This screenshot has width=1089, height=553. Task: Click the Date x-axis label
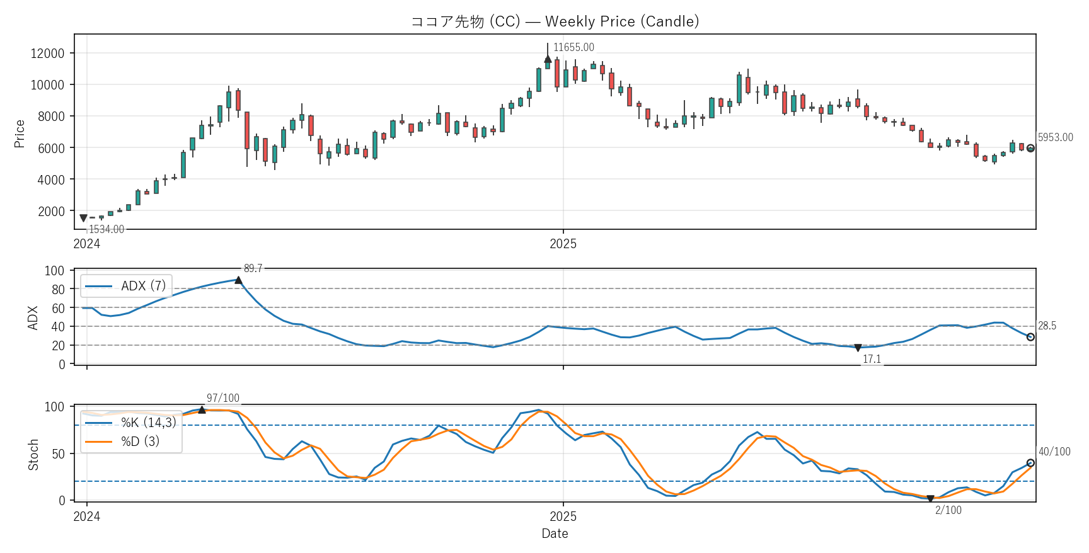pos(555,533)
